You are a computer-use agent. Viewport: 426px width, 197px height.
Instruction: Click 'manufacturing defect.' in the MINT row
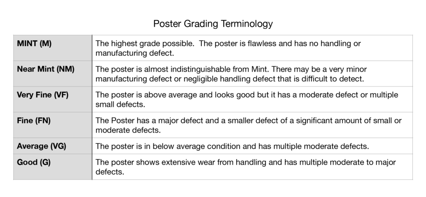pyautogui.click(x=135, y=53)
